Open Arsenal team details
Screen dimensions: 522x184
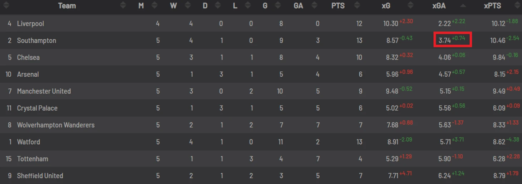[x=28, y=74]
